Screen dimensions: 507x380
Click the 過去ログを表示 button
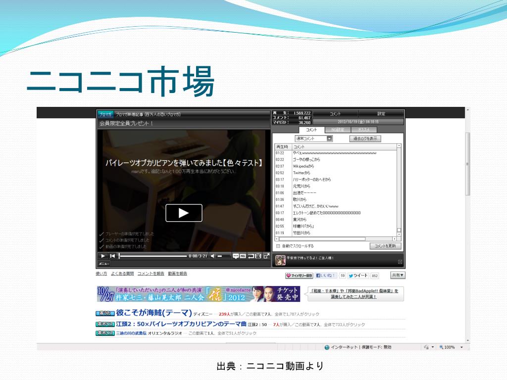pos(365,139)
